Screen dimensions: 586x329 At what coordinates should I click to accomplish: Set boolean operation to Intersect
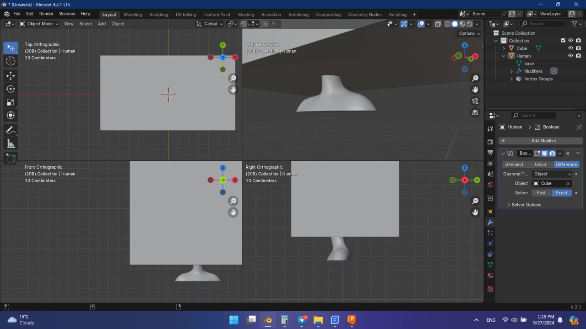[x=514, y=164]
